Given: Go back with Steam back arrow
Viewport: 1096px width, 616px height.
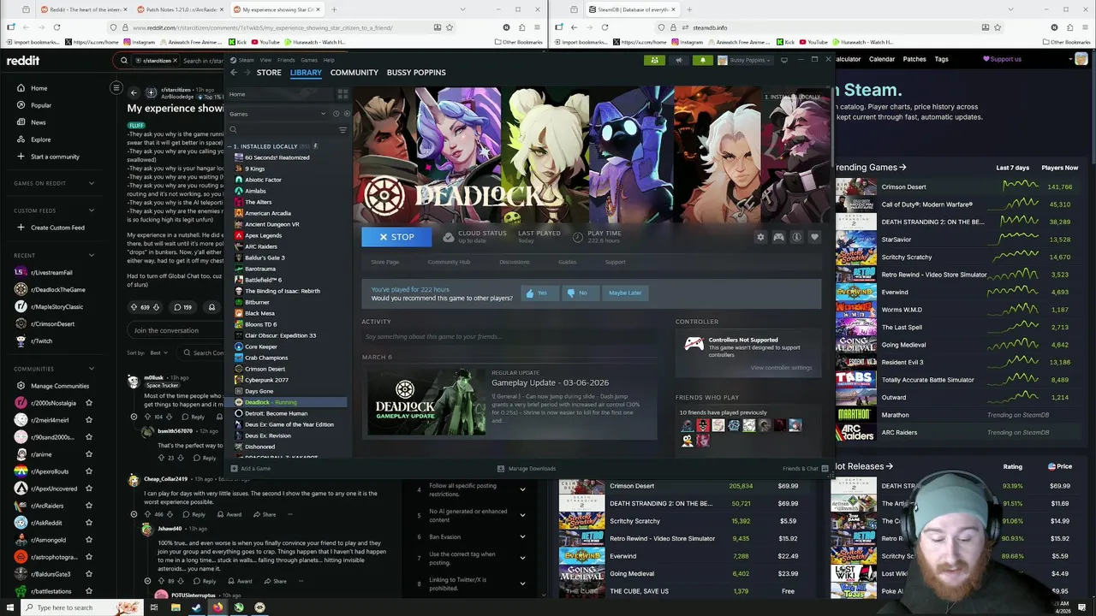Looking at the screenshot, I should 234,73.
